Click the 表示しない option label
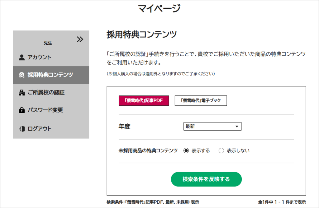Viewport: 319px width, 208px height. (238, 151)
